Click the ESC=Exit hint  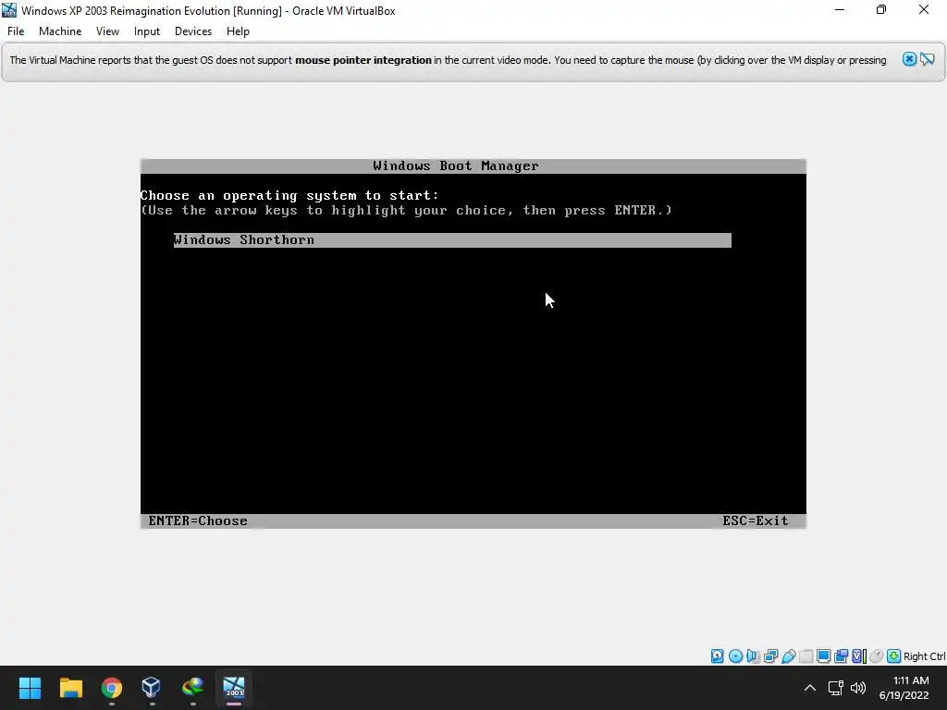[x=756, y=521]
